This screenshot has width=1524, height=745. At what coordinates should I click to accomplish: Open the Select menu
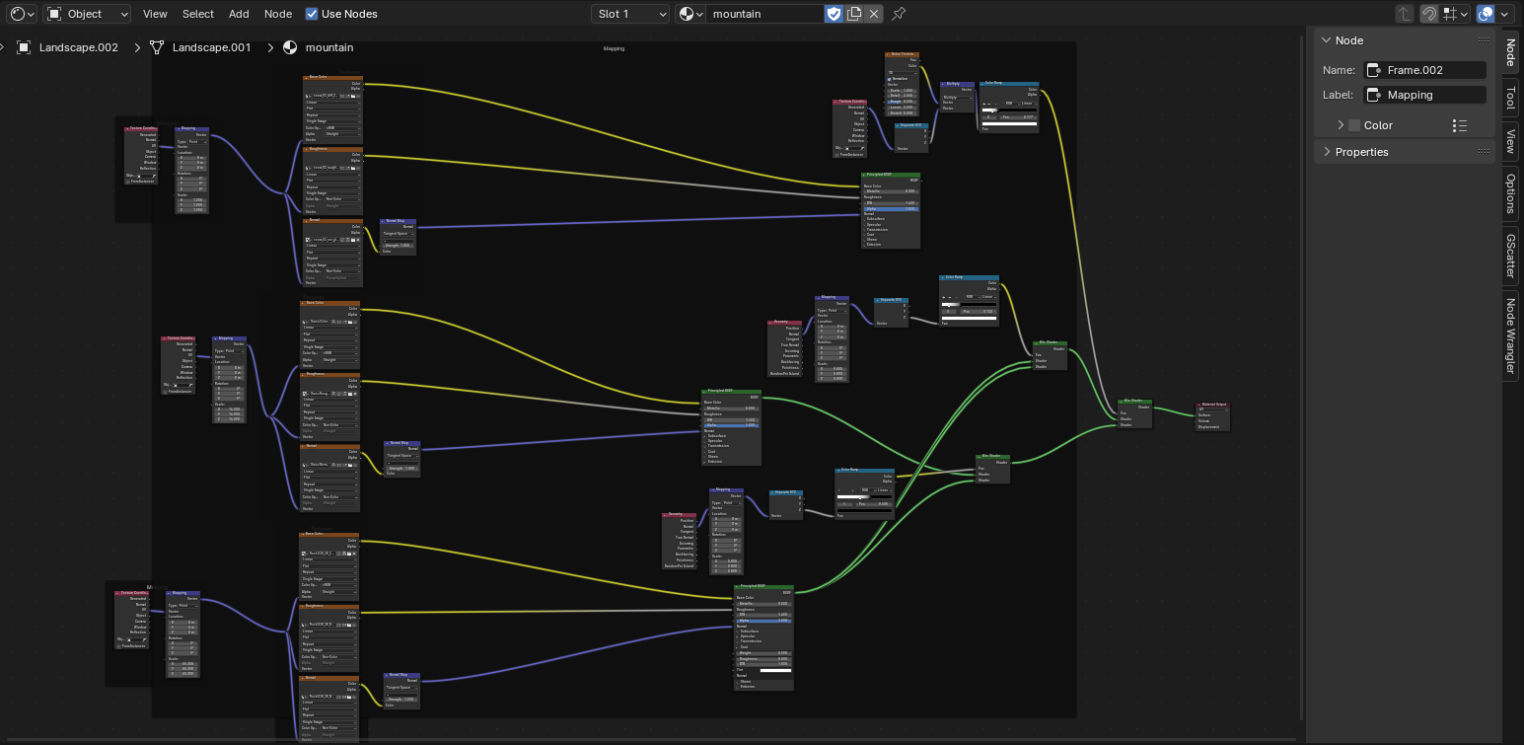tap(197, 14)
